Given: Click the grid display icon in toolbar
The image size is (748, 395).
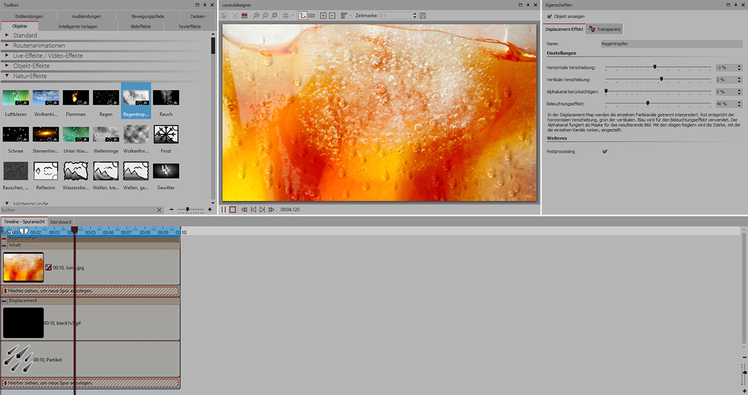Looking at the screenshot, I should (x=286, y=16).
